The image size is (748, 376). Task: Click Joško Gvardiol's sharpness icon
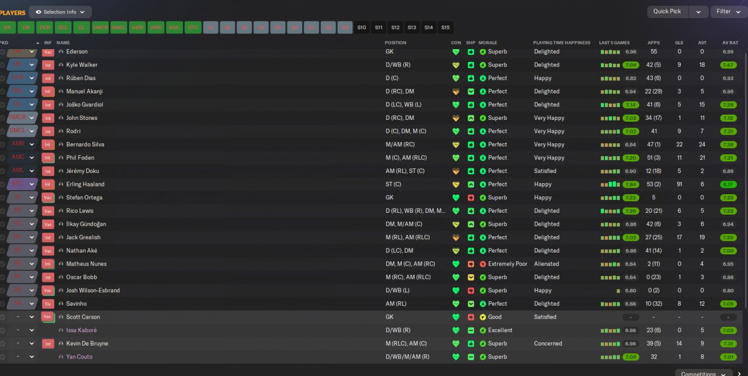pyautogui.click(x=470, y=105)
